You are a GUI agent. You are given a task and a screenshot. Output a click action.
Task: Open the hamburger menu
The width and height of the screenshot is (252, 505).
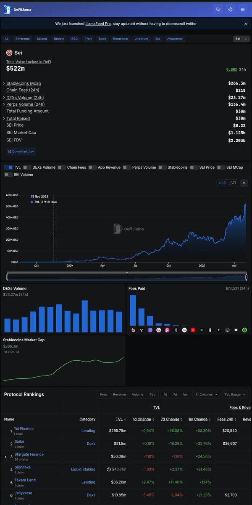click(x=242, y=9)
